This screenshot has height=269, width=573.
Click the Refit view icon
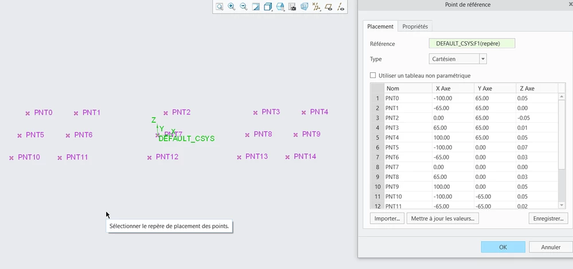pyautogui.click(x=219, y=6)
